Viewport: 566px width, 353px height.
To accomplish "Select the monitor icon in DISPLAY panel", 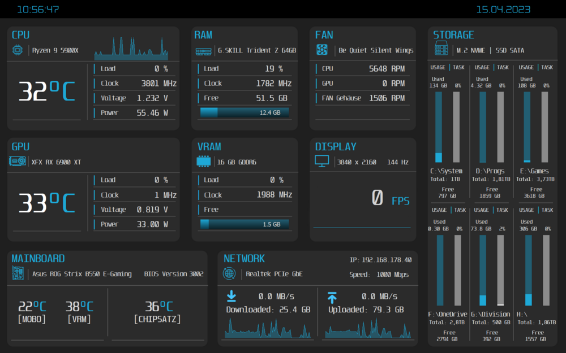I will (x=321, y=162).
